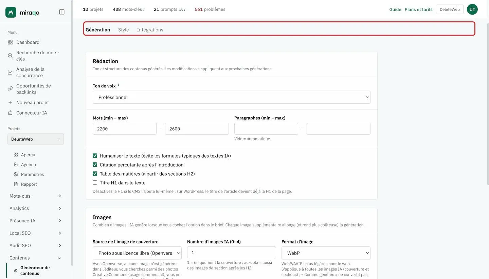
Task: Click the keyword research magnifier icon
Action: click(10, 56)
